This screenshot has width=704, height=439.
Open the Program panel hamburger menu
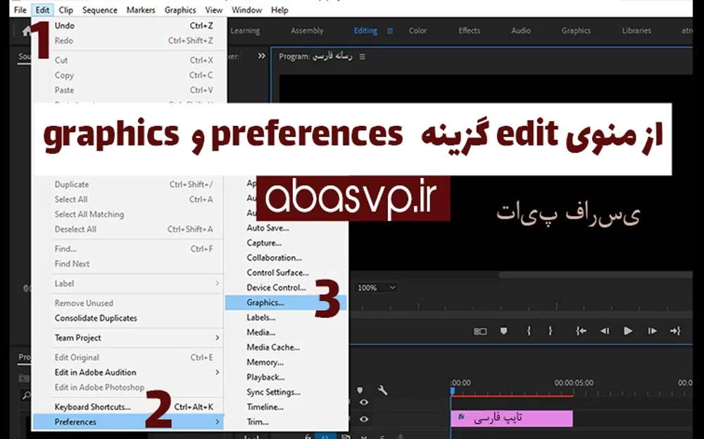pos(363,56)
